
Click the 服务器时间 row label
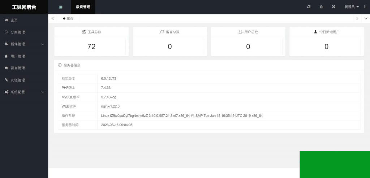point(70,125)
